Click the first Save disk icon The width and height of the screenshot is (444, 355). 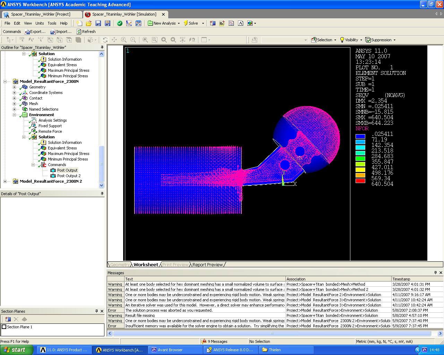98,23
